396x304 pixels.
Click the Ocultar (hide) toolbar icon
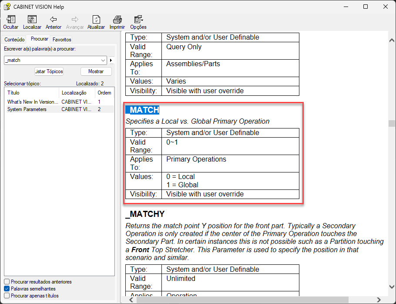[x=11, y=20]
